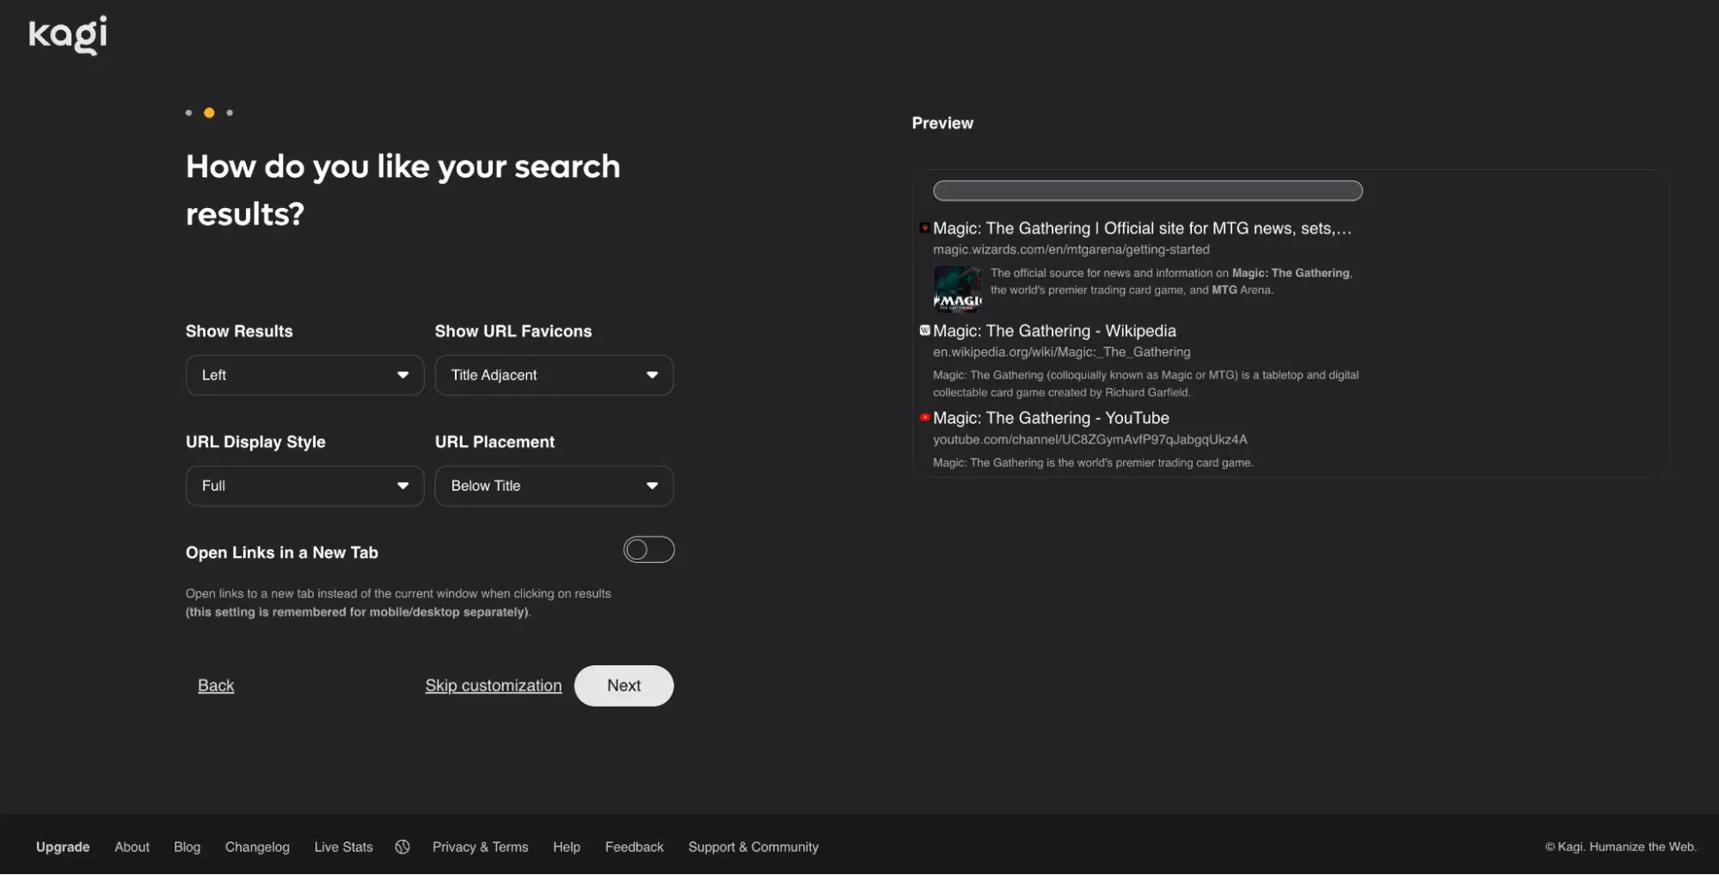Viewport: 1719px width, 875px height.
Task: Go Back to the previous step
Action: [x=216, y=686]
